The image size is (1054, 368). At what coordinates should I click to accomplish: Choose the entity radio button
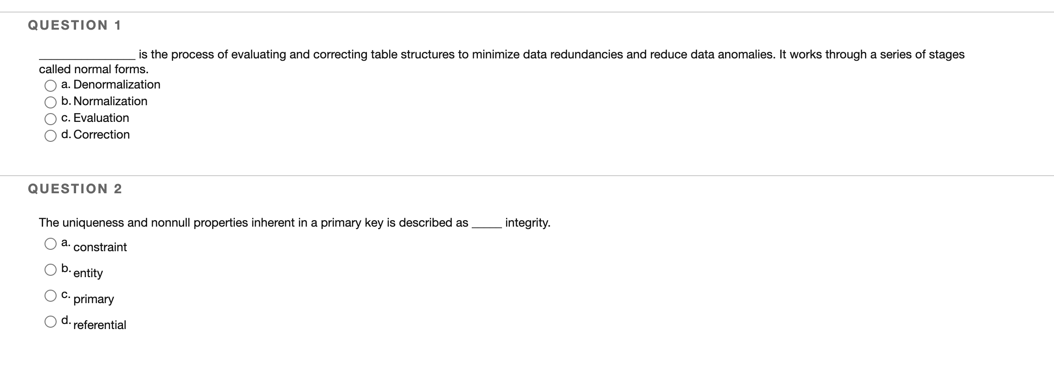tap(51, 270)
